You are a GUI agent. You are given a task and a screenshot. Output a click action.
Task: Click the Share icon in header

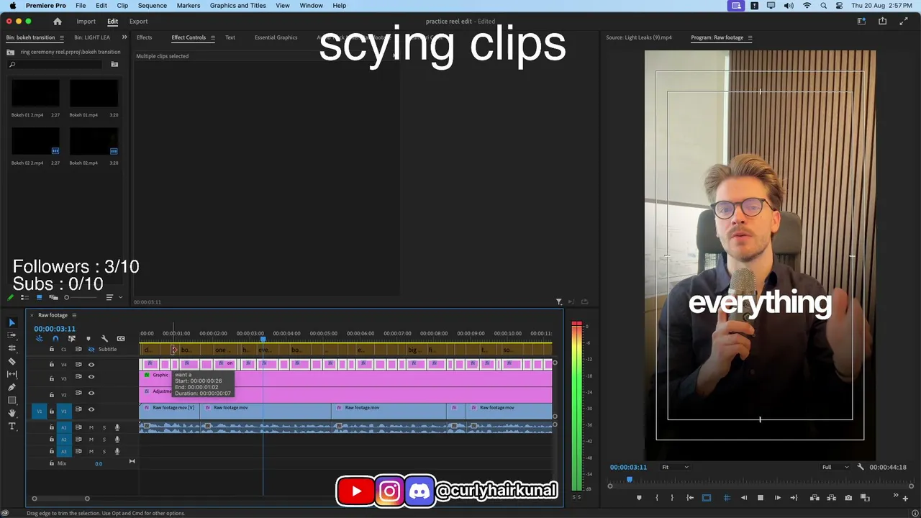(882, 22)
